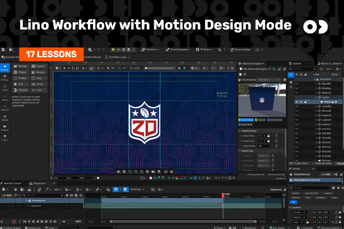The height and width of the screenshot is (229, 344).
Task: Switch to the Remote Control tab
Action: coord(11,183)
